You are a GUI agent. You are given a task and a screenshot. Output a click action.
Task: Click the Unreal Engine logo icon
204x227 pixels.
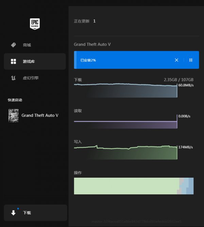tap(13, 78)
